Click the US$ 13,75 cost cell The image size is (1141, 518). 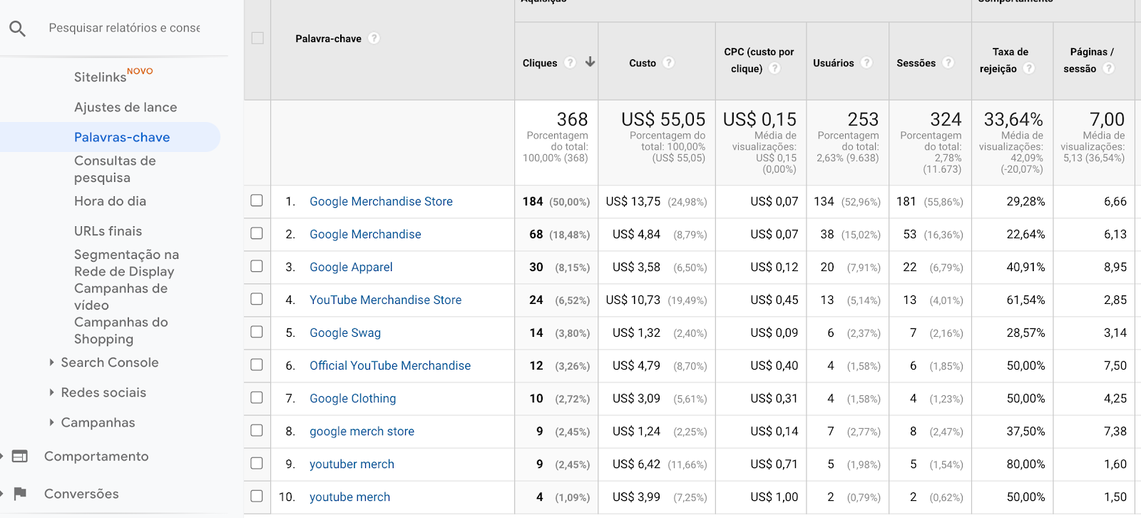click(x=633, y=201)
